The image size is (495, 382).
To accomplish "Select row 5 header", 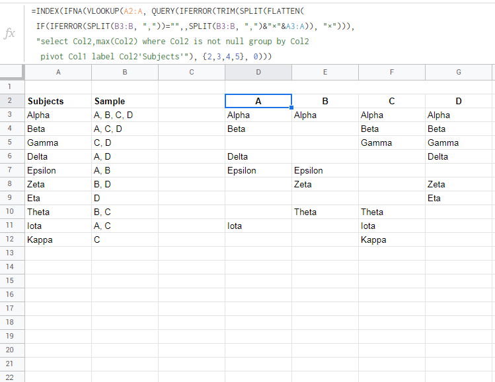I will tap(9, 143).
